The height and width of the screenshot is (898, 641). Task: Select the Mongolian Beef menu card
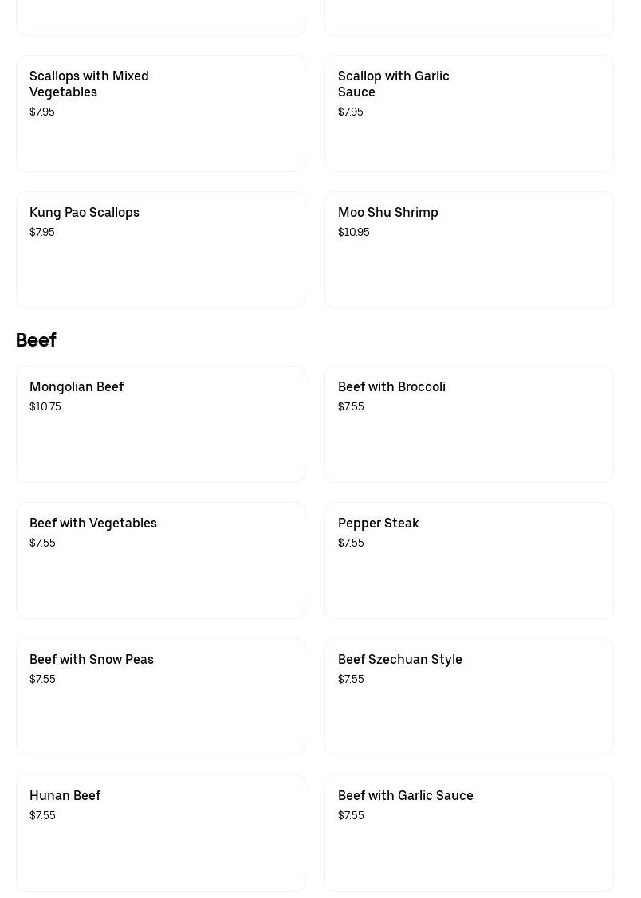coord(160,425)
